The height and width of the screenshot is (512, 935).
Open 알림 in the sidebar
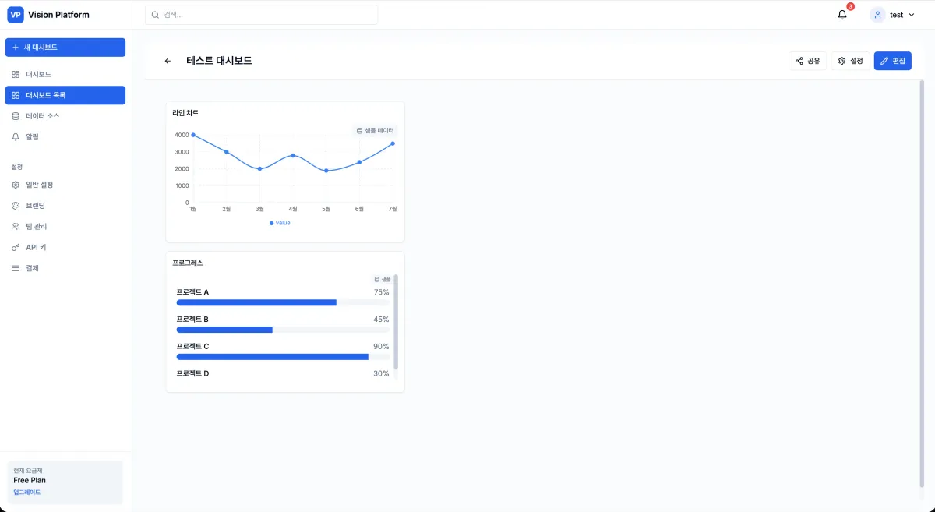(32, 137)
